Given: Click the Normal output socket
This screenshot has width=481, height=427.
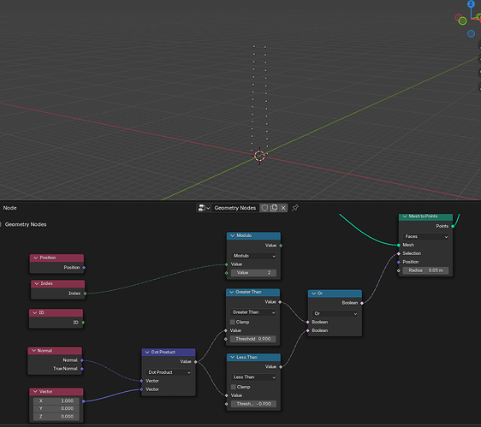Looking at the screenshot, I should click(x=82, y=360).
